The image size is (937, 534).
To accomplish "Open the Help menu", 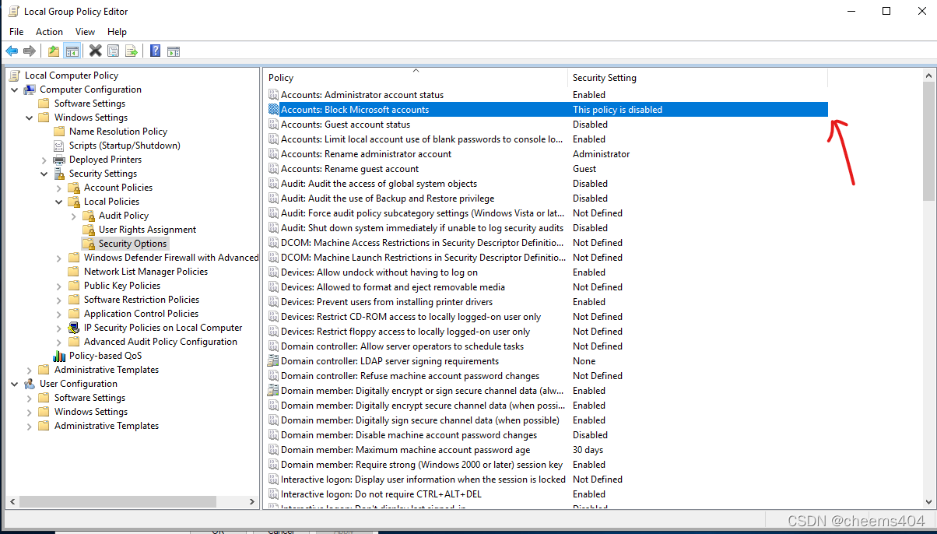I will (x=117, y=32).
